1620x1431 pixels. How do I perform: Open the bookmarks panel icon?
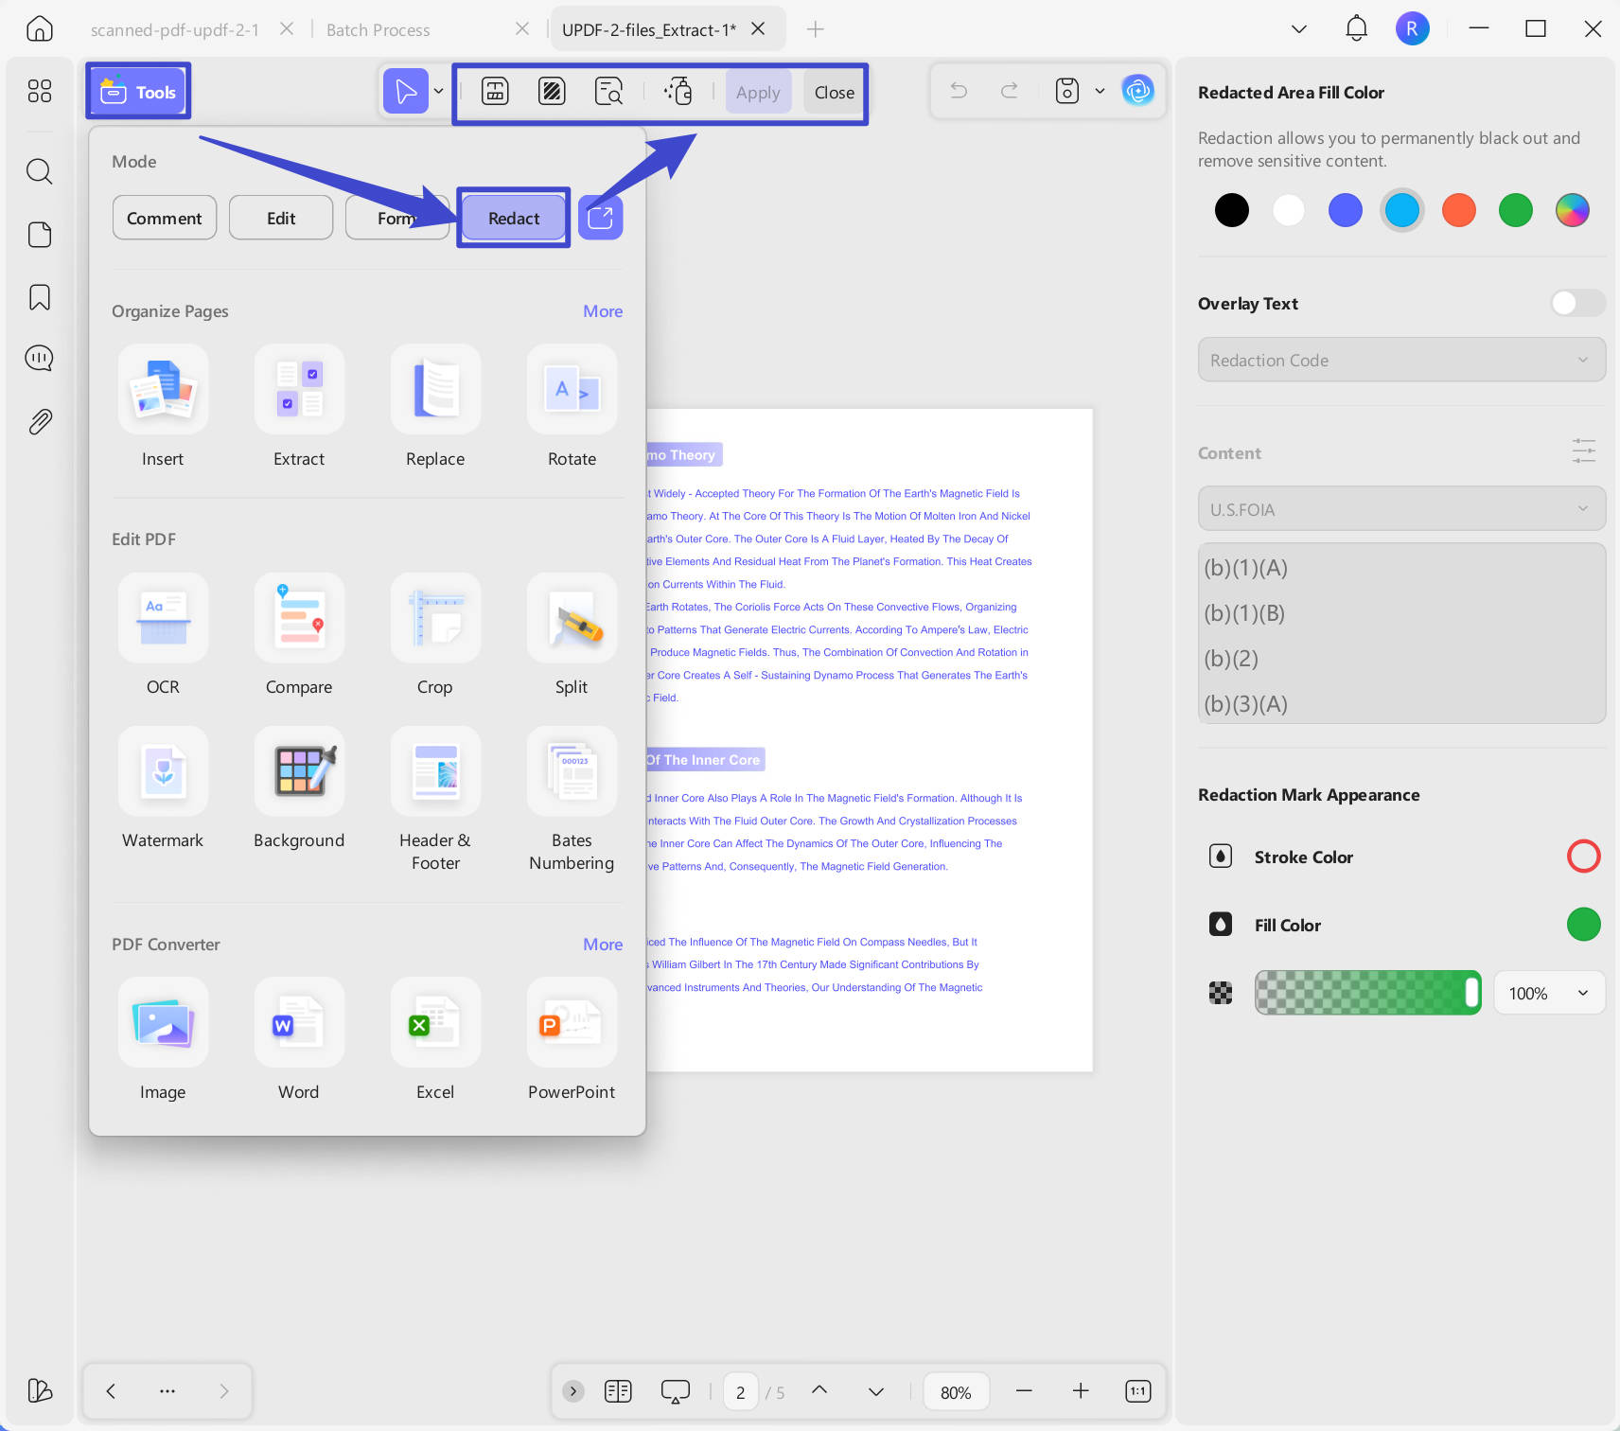click(x=39, y=297)
